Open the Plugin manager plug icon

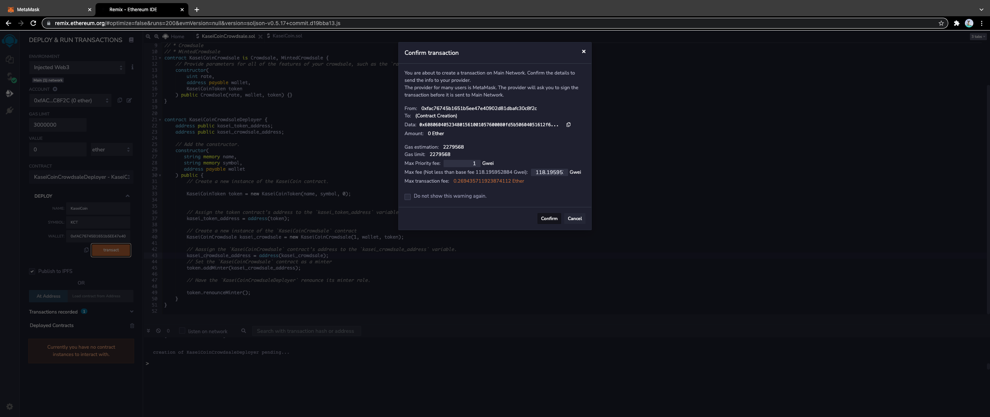(x=10, y=110)
